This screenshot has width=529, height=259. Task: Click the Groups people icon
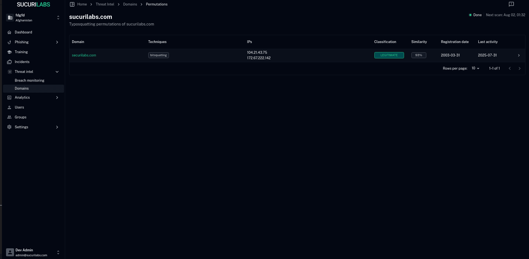(9, 117)
